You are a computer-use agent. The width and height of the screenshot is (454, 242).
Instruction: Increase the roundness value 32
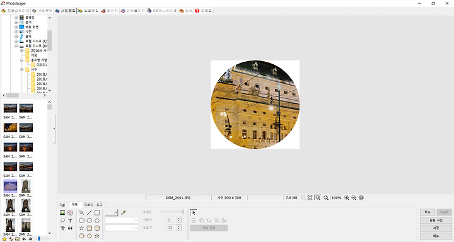[x=178, y=226]
